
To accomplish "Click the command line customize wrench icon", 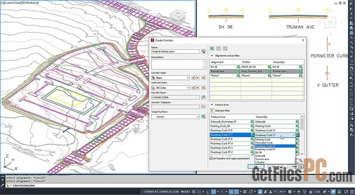I will [x=2, y=185].
